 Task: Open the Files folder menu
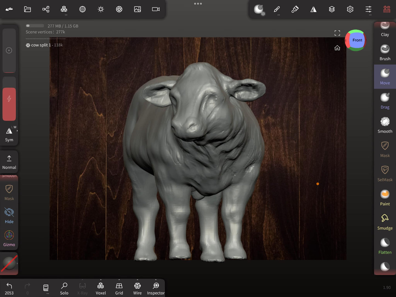[x=27, y=9]
